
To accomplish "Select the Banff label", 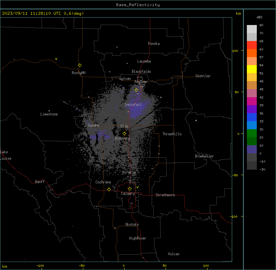I will coord(40,182).
